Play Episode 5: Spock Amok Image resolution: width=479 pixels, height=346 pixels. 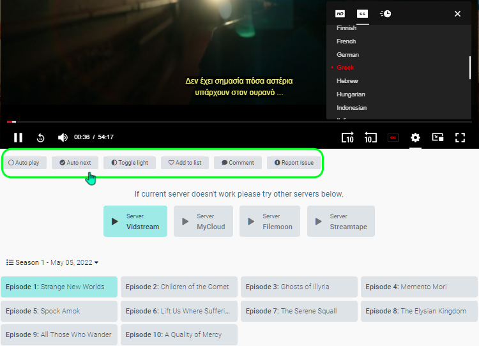tap(59, 311)
